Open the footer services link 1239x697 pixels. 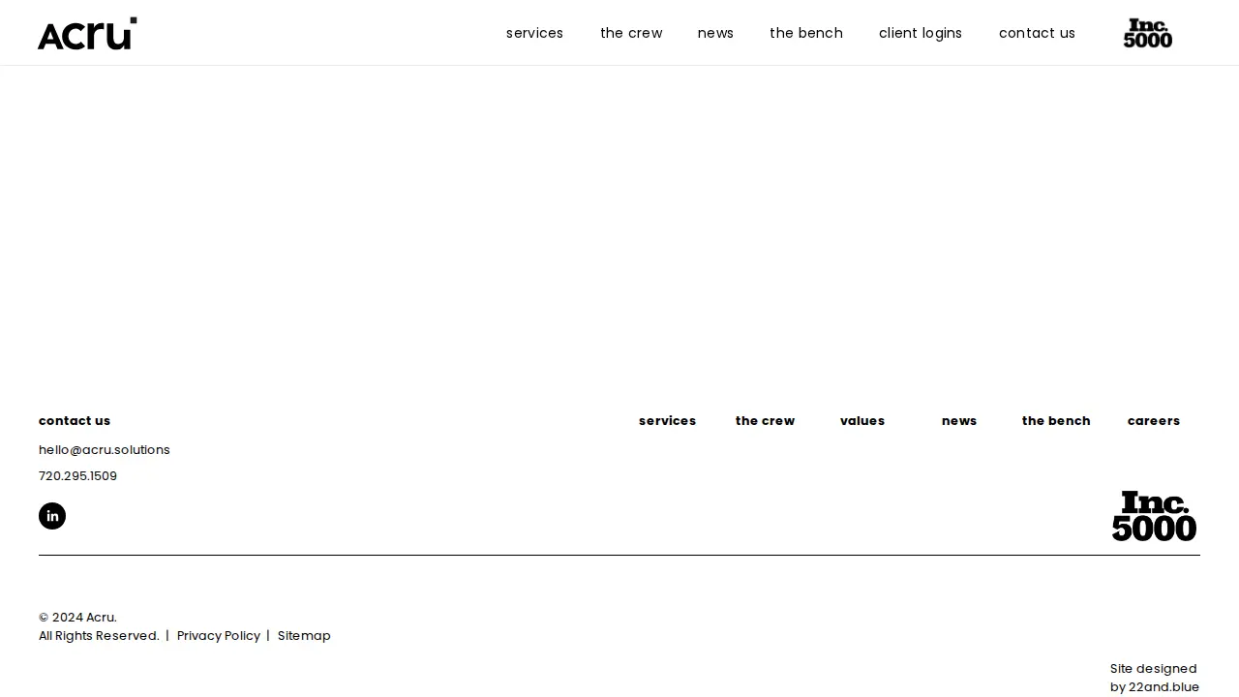click(667, 421)
